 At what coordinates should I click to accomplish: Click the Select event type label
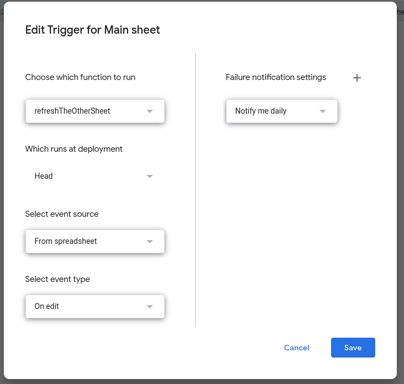pos(57,279)
